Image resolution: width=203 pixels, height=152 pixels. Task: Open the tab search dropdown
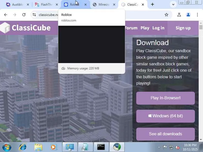click(x=173, y=4)
